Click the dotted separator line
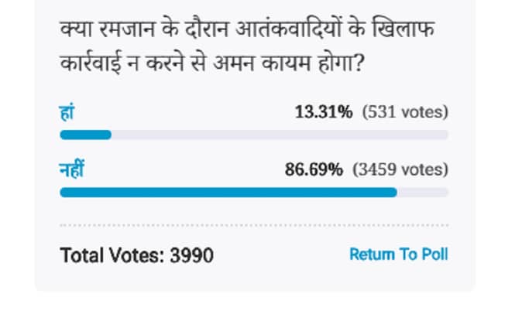The width and height of the screenshot is (522, 321). 253,226
